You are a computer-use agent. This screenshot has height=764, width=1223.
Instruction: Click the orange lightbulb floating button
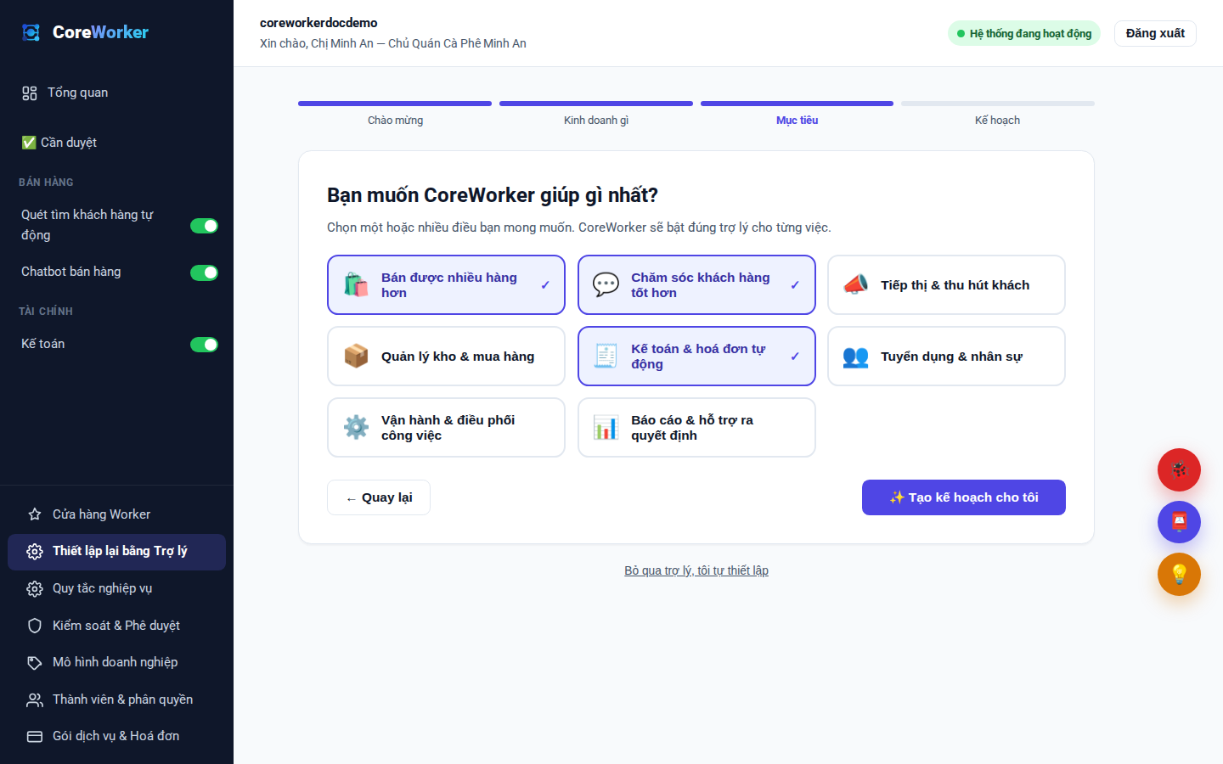[1179, 575]
